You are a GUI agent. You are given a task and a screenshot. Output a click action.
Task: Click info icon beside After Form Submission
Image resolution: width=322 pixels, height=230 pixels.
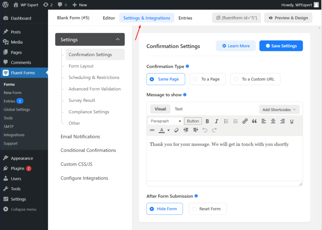point(196,196)
